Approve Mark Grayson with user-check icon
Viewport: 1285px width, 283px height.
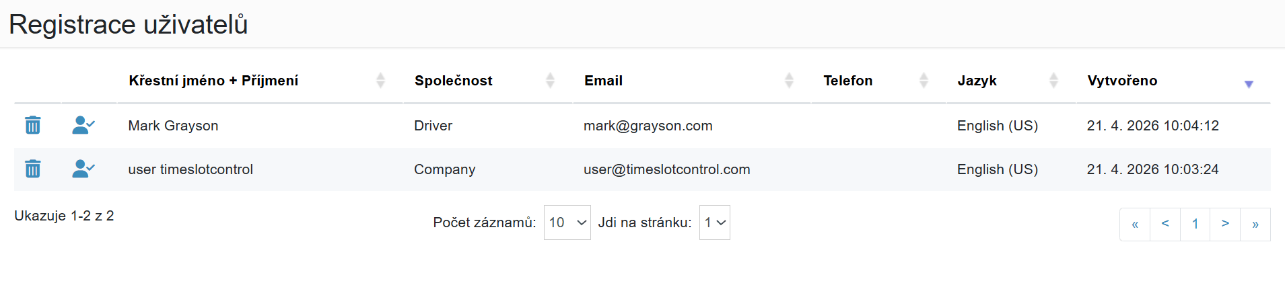point(83,125)
